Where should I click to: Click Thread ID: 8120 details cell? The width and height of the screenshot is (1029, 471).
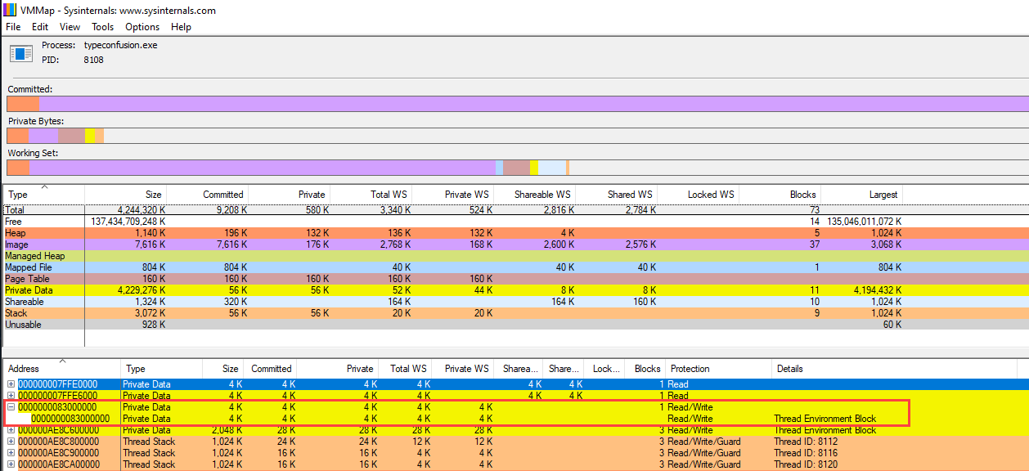[806, 464]
